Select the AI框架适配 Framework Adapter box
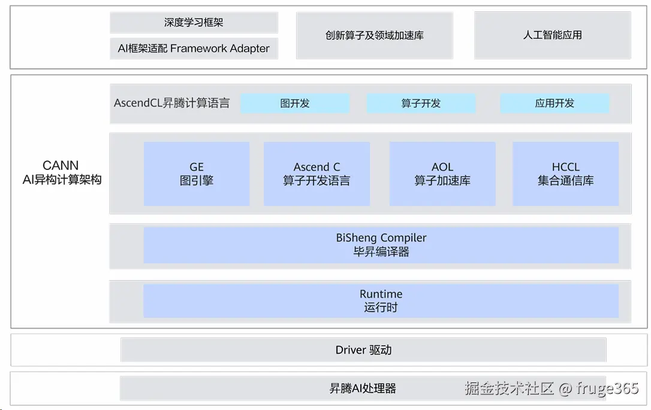Viewport: 651px width, 410px height. pos(194,48)
